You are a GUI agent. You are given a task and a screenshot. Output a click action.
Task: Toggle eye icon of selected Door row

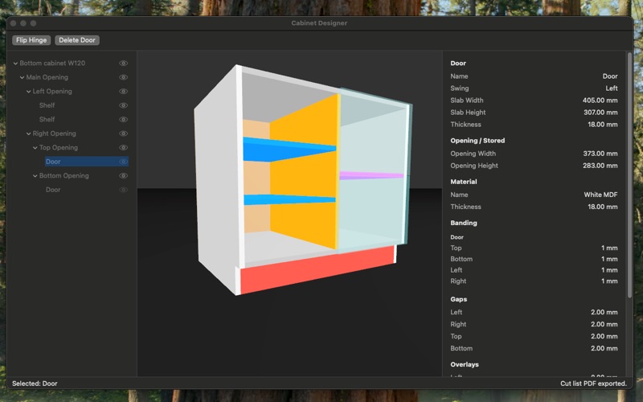tap(124, 162)
